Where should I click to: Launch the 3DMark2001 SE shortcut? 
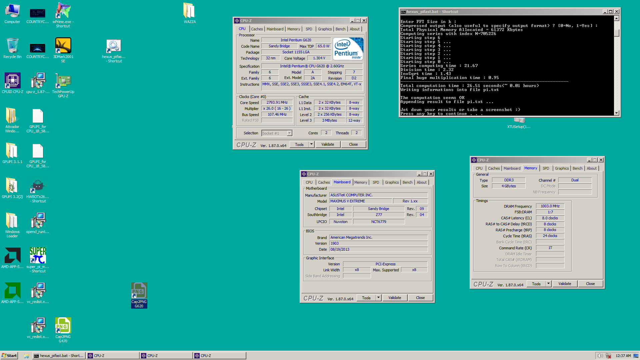63,50
